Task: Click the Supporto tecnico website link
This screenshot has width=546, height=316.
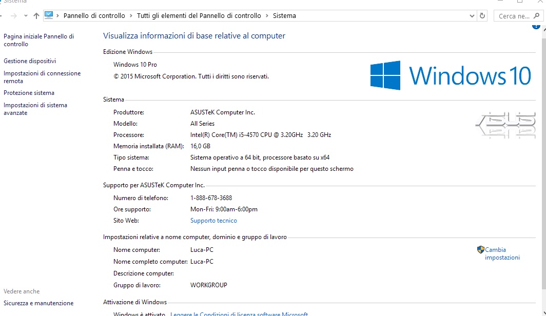Action: pyautogui.click(x=213, y=221)
